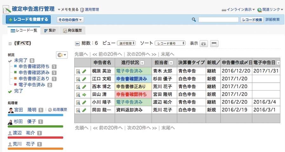Open the status settings gear dropdown

click(62, 55)
